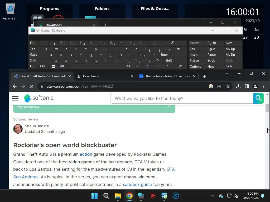Click the green for Windows download button
The height and width of the screenshot is (202, 270).
click(94, 109)
